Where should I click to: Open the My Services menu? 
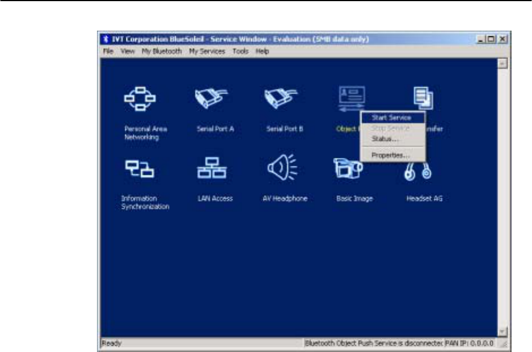click(207, 51)
